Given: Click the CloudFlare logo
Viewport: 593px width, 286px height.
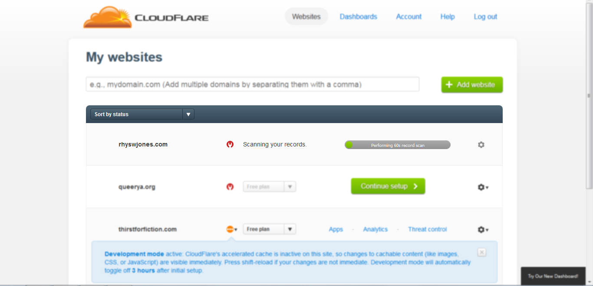Looking at the screenshot, I should 146,17.
